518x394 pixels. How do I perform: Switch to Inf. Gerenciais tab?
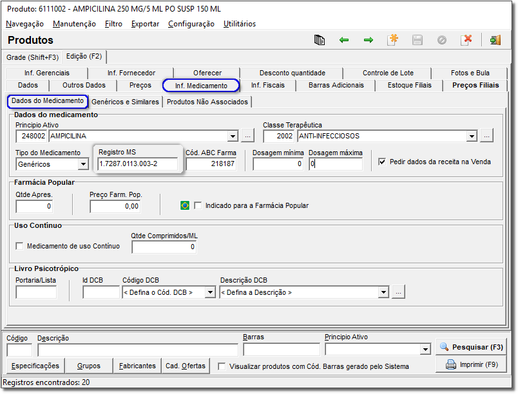pyautogui.click(x=47, y=73)
